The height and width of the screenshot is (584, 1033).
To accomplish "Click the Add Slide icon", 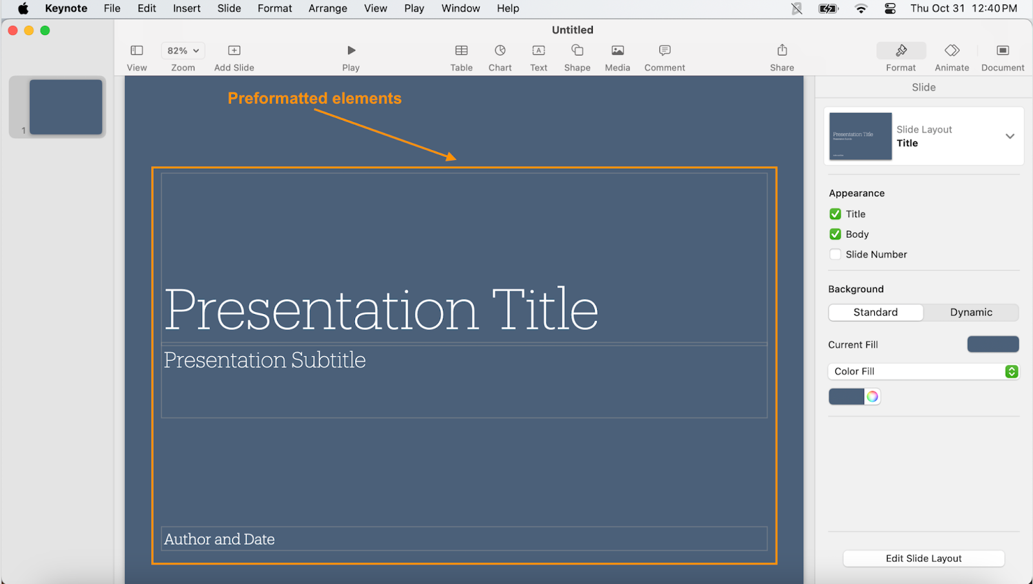I will point(234,51).
